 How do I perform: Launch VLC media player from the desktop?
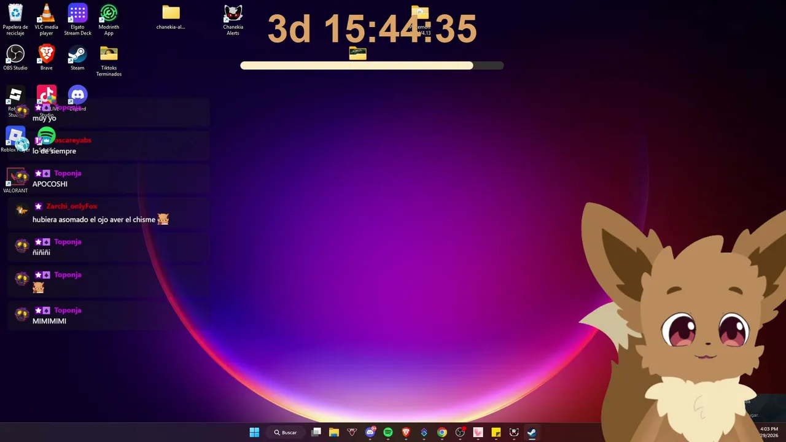point(46,20)
